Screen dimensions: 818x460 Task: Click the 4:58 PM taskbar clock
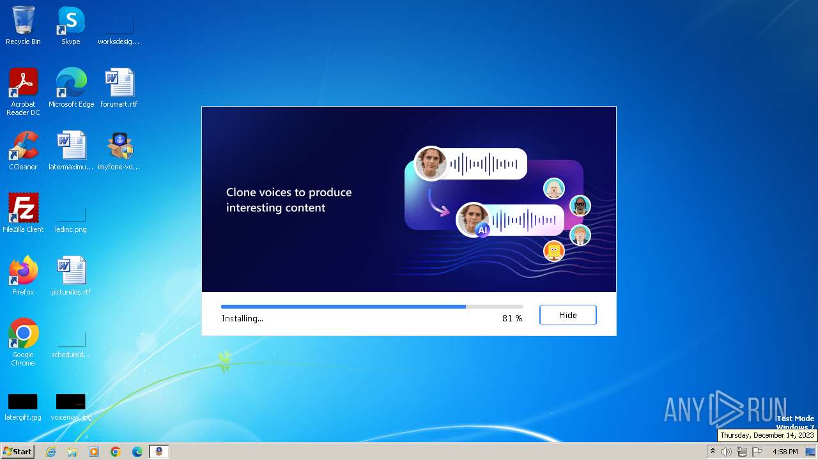click(x=785, y=452)
